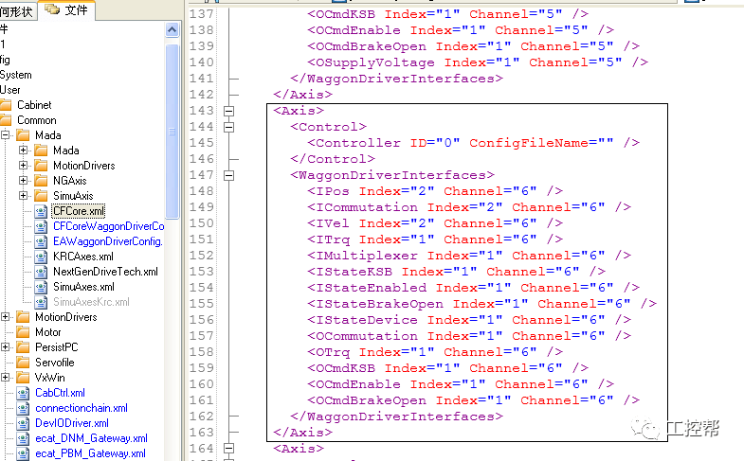
Task: Expand the VxWin folder node
Action: click(7, 378)
